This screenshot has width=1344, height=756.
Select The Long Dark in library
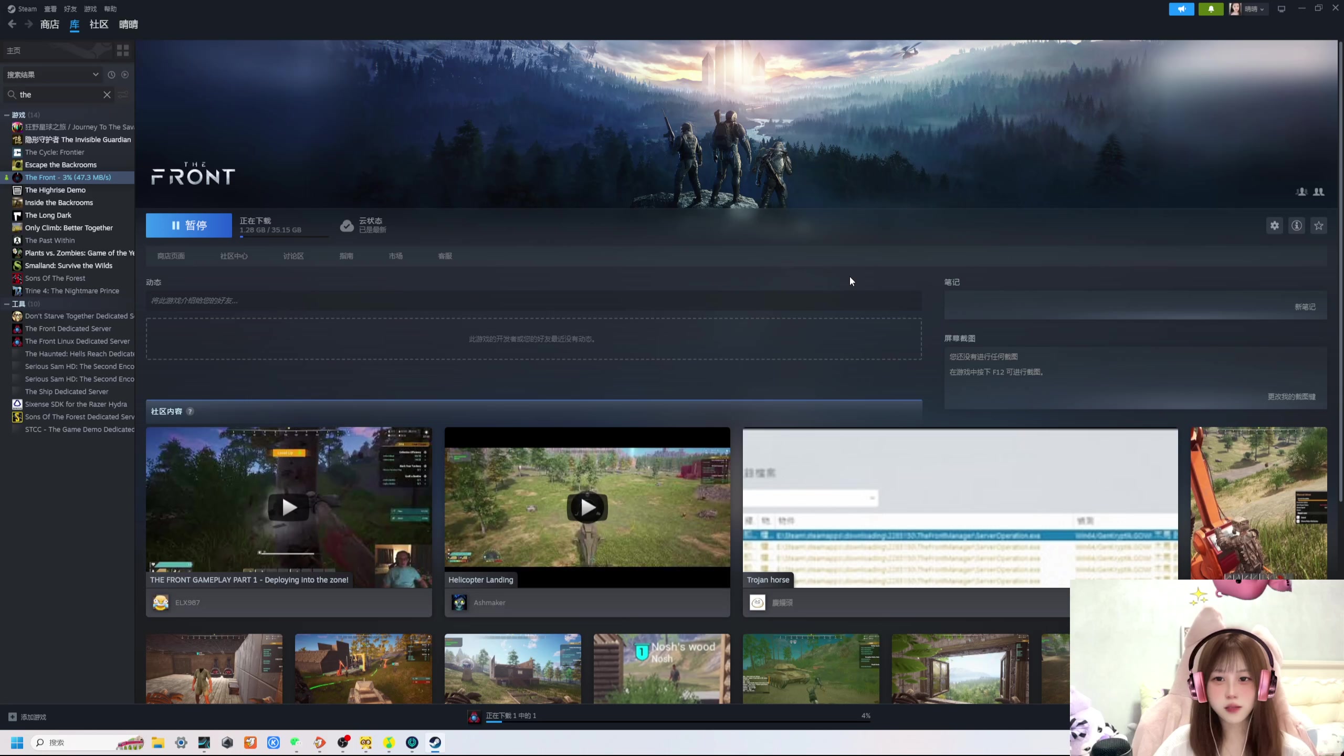coord(48,215)
